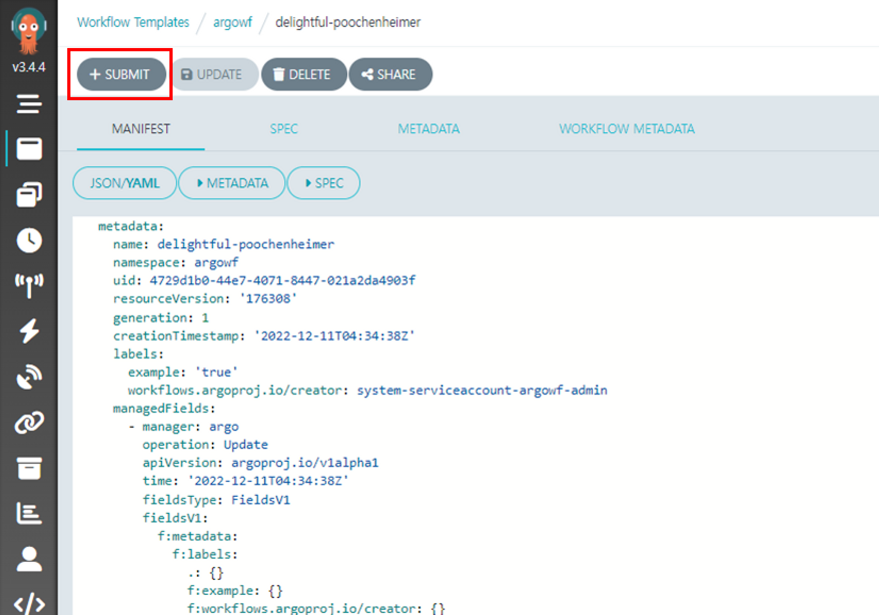This screenshot has height=615, width=879.
Task: Open the hamburger menu in sidebar
Action: pyautogui.click(x=29, y=104)
